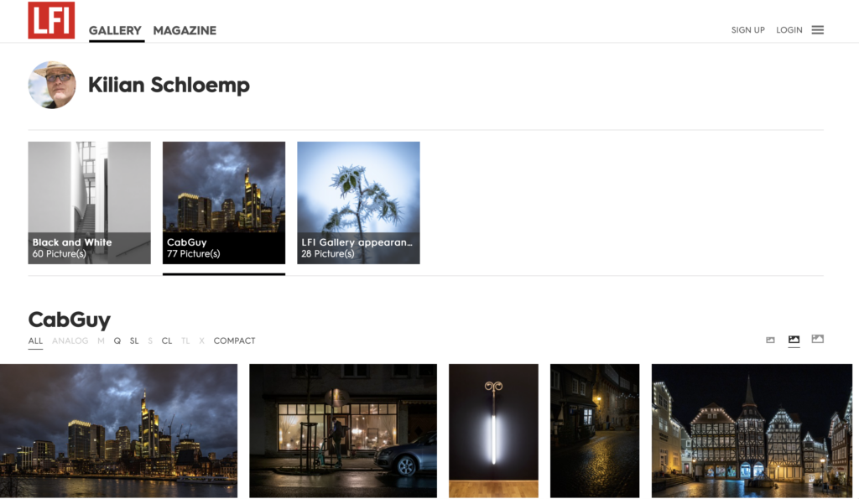This screenshot has width=859, height=499.
Task: Open the night storefront with car photo
Action: (x=343, y=431)
